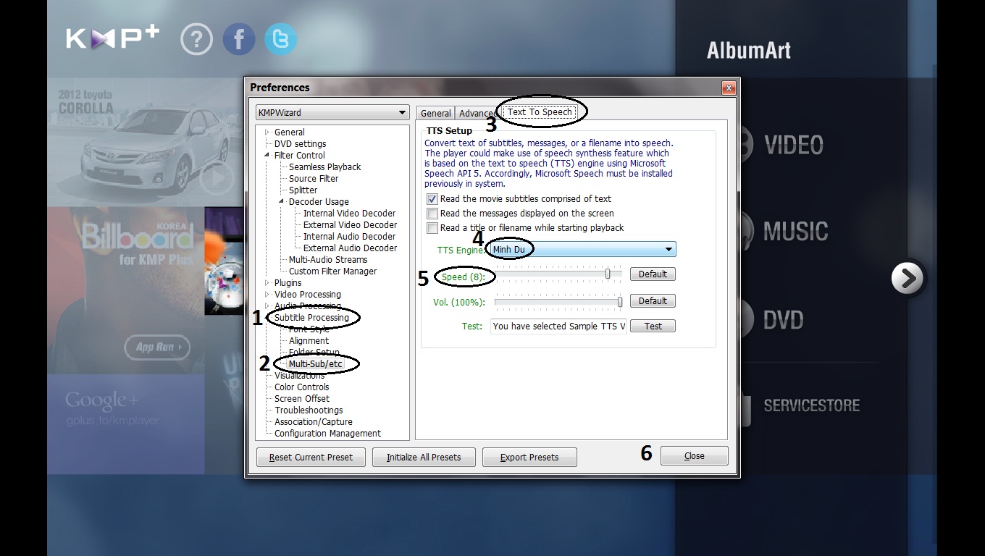
Task: Click the Volume slider handle
Action: pyautogui.click(x=620, y=301)
